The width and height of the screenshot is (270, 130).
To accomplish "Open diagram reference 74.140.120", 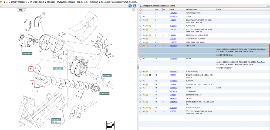I will coord(58,68).
